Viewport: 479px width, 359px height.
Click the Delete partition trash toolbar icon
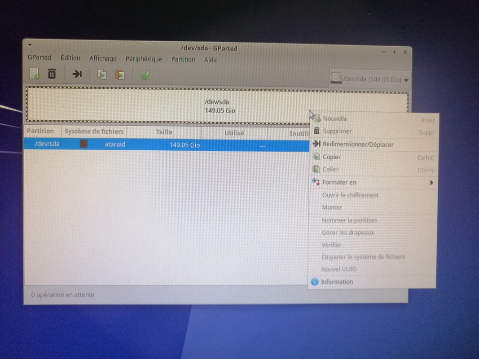(52, 74)
